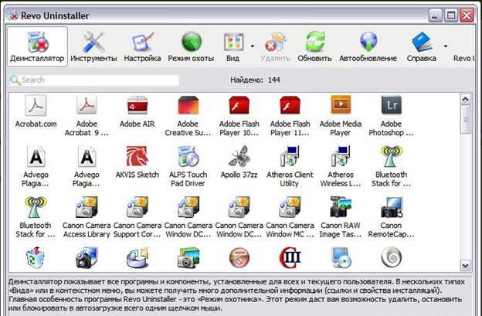482x316 pixels.
Task: Select the monitor with disc icon
Action: point(341,257)
